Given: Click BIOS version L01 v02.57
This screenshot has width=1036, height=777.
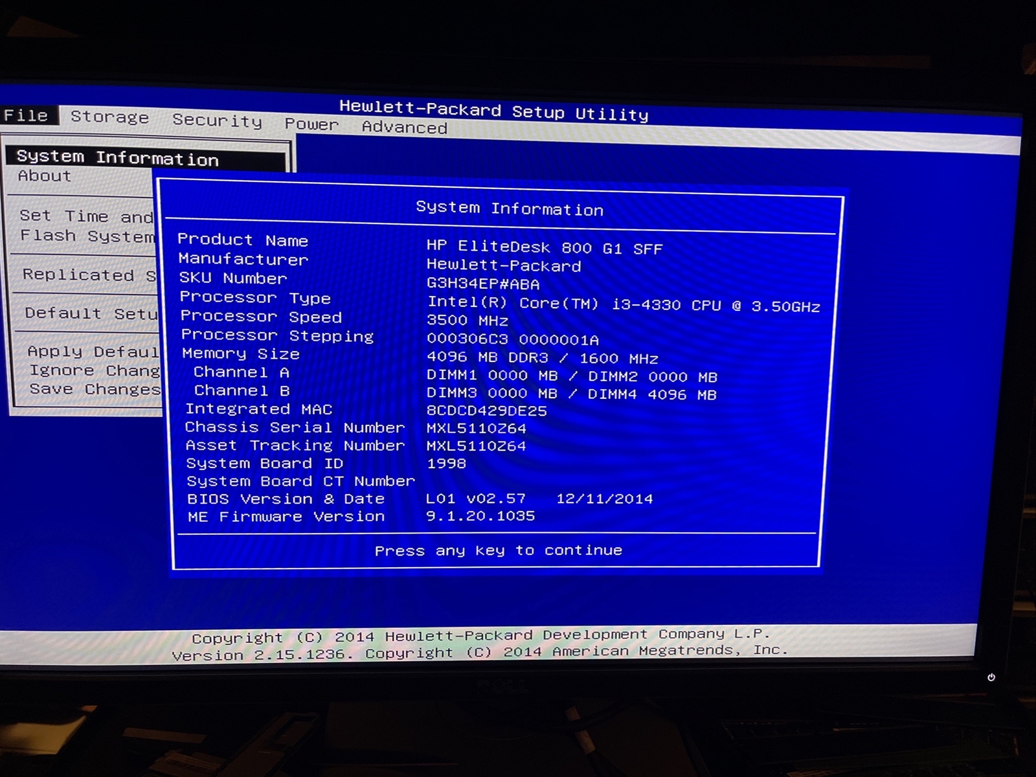Looking at the screenshot, I should [476, 499].
